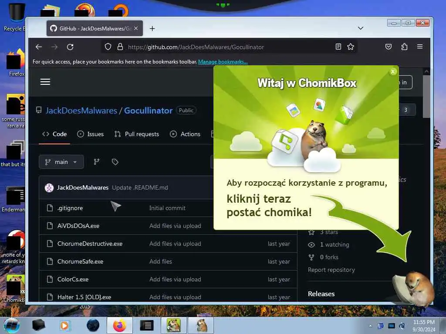Expand the list all tabs chevron

[x=360, y=28]
